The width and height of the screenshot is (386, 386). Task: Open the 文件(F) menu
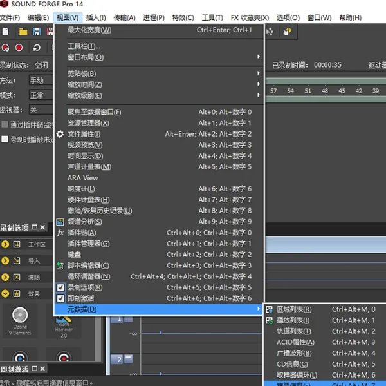[x=10, y=18]
